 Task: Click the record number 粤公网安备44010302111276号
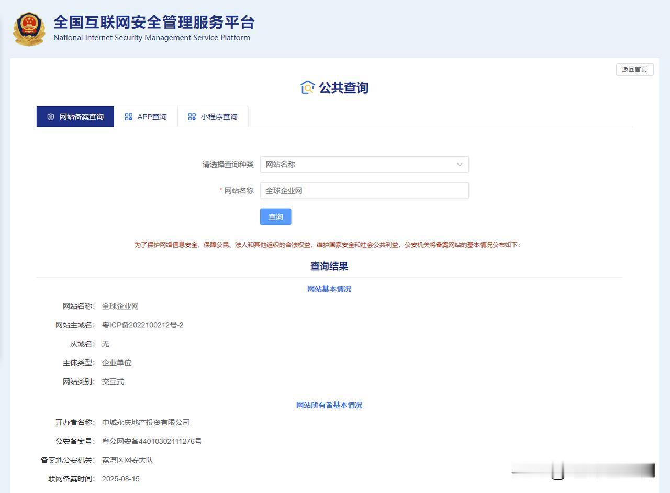(x=152, y=442)
